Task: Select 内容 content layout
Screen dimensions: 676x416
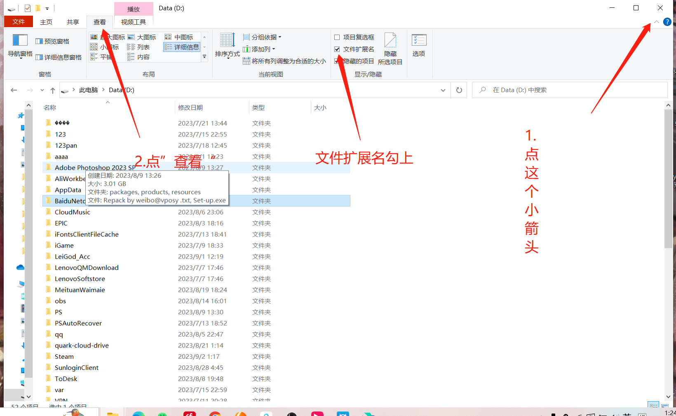Action: coord(138,57)
